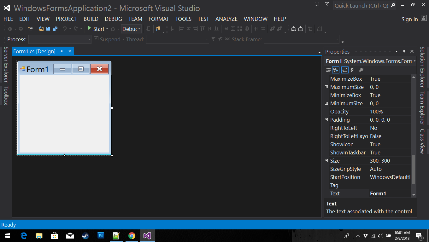Click the feedback speech bubble icon

(x=317, y=4)
